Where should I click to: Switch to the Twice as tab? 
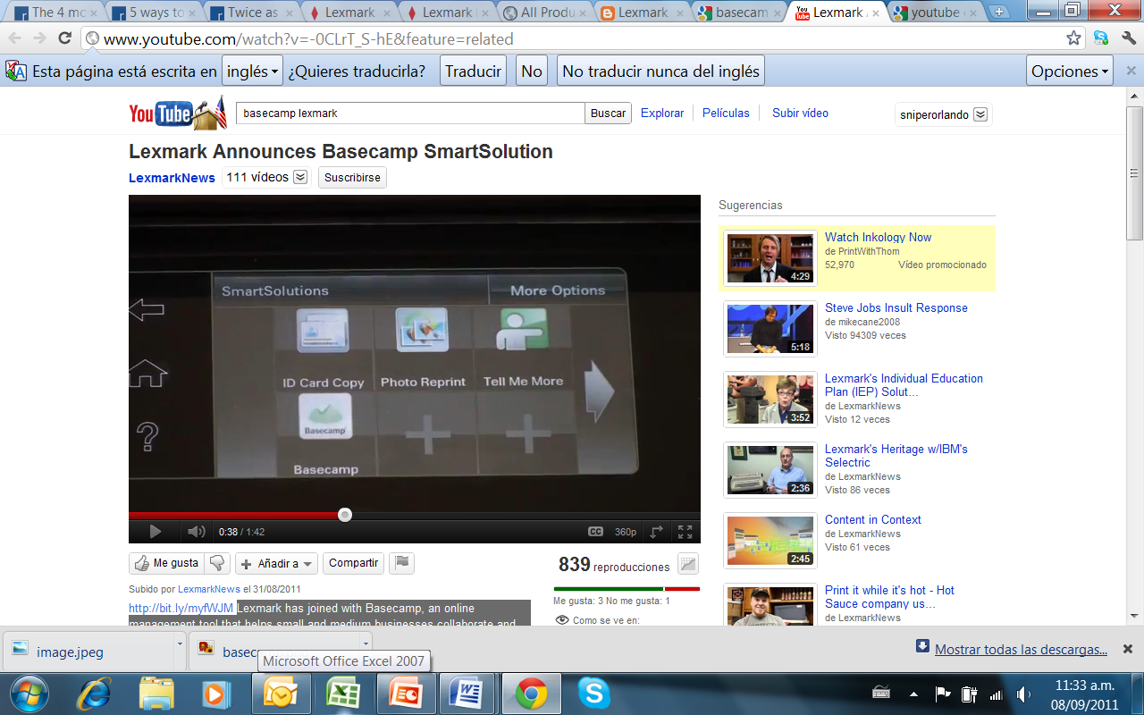(252, 13)
